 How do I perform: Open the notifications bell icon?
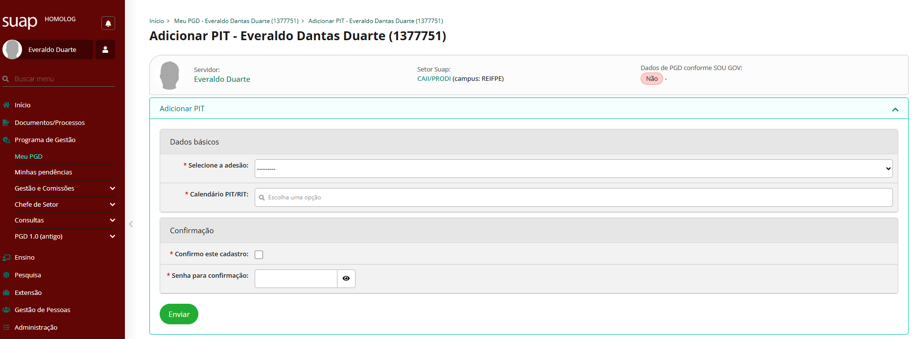pyautogui.click(x=108, y=23)
